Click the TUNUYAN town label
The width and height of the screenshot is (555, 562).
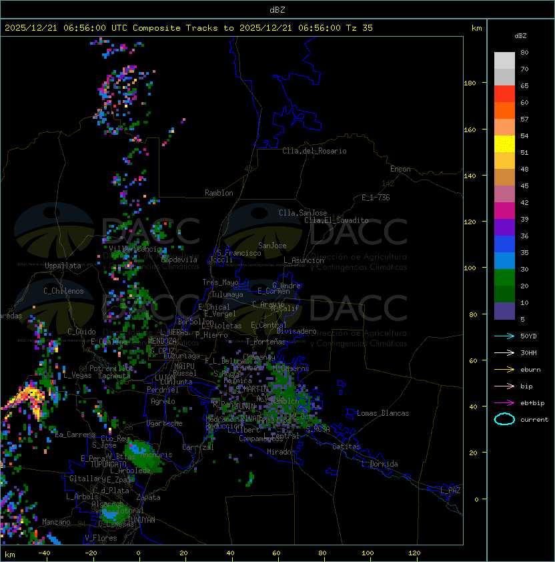141,520
